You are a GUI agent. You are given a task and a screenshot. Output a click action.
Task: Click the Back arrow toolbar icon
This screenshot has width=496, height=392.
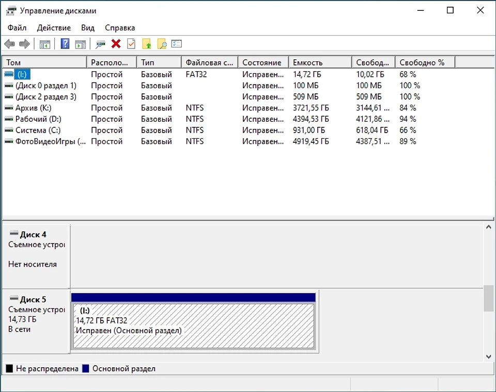tap(9, 44)
